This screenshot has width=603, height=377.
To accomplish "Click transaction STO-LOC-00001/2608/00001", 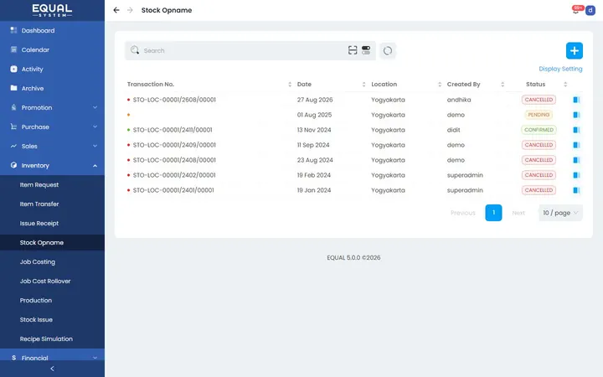I will point(174,100).
